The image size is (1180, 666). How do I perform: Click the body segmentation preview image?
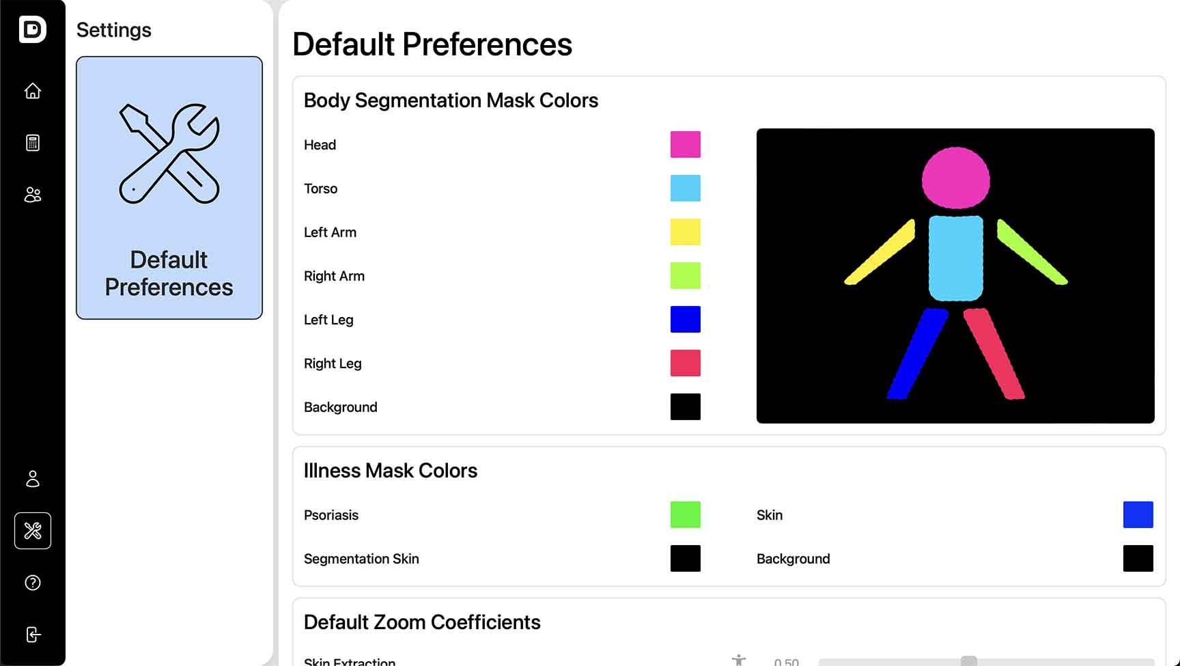955,276
